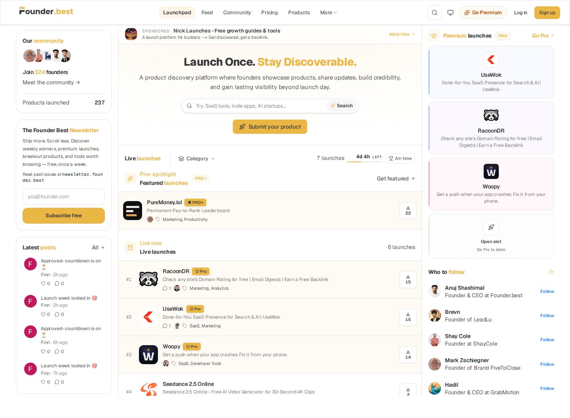The height and width of the screenshot is (418, 570).
Task: Toggle the display theme monitor icon
Action: [450, 13]
